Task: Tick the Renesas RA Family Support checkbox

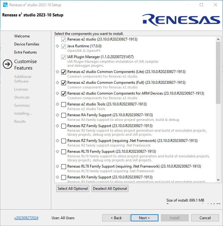Action: 64,115
